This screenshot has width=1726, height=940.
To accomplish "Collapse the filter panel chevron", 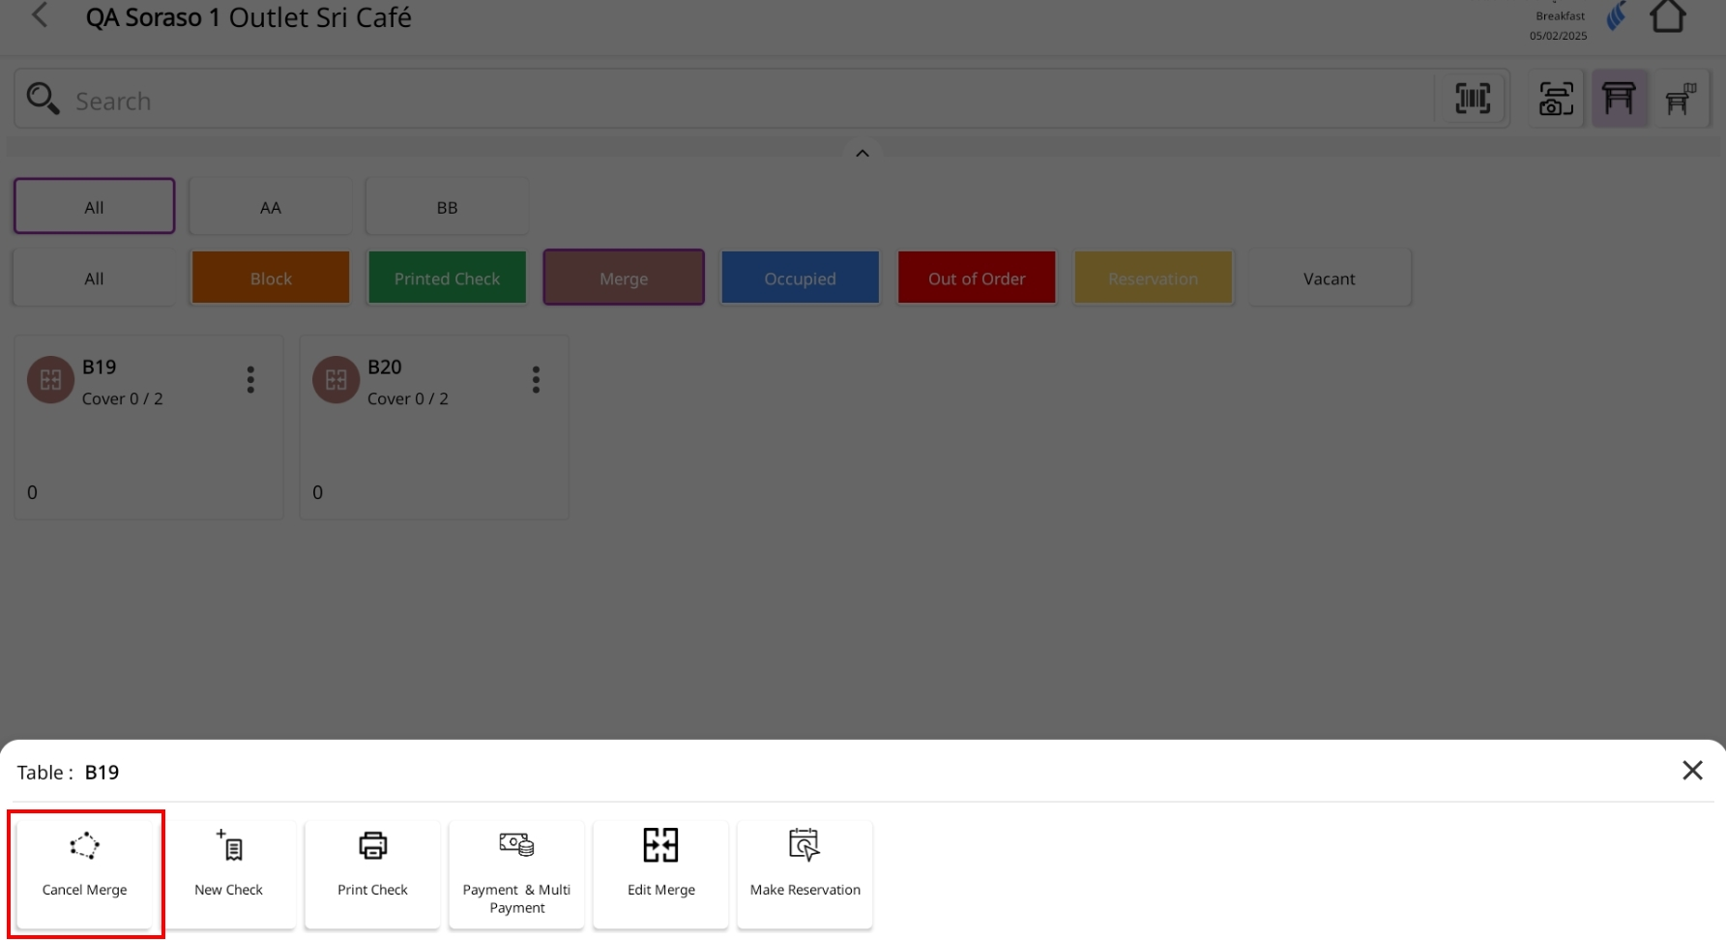I will (862, 154).
